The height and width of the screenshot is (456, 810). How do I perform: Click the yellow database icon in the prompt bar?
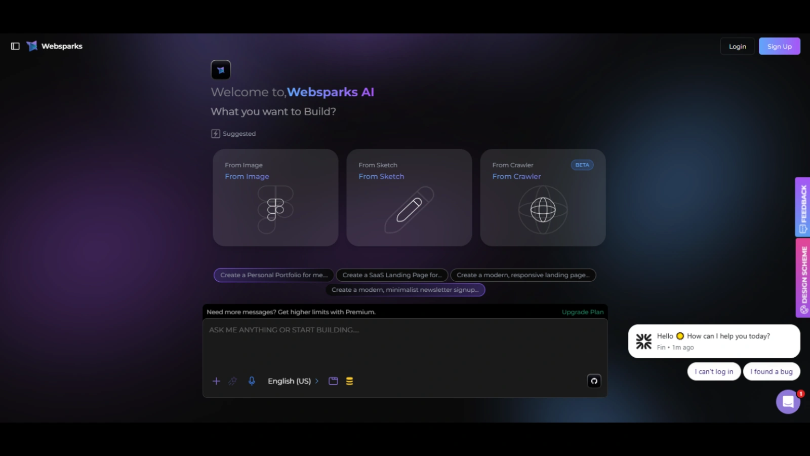tap(349, 381)
